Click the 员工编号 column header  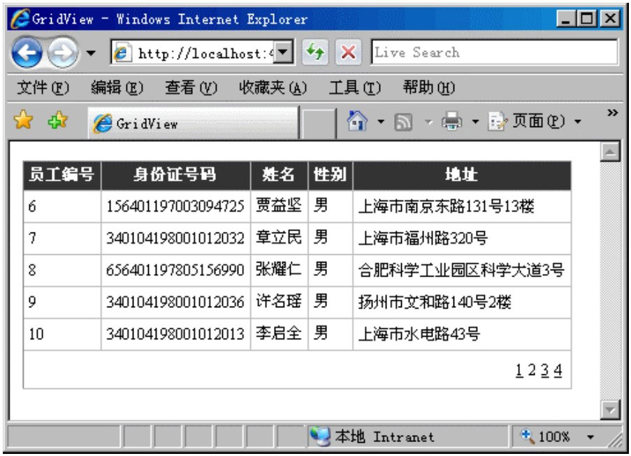point(61,175)
